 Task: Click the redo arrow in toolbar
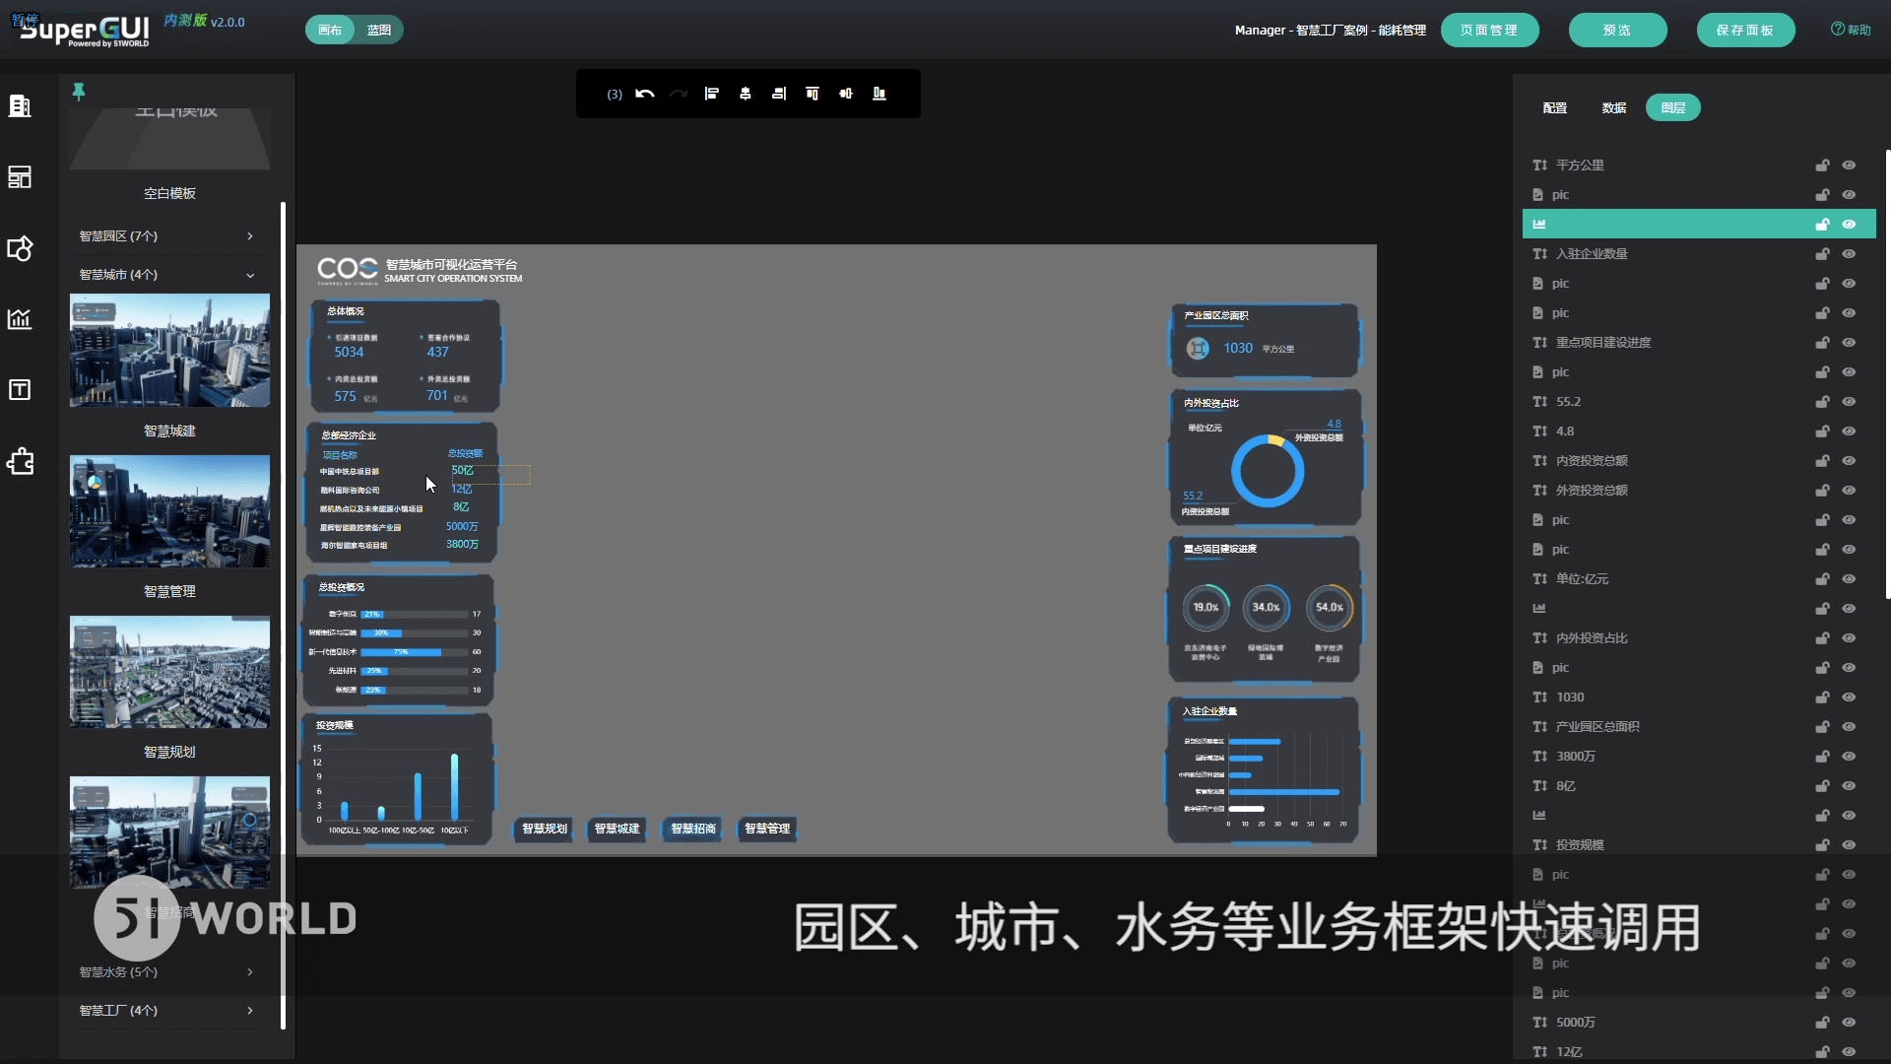pyautogui.click(x=679, y=94)
